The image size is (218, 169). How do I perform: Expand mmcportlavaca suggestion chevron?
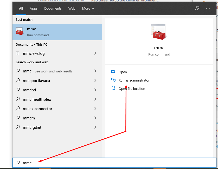click(x=95, y=80)
